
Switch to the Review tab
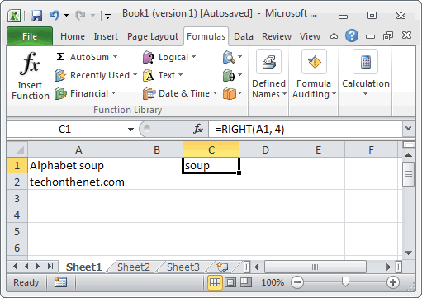pos(277,36)
